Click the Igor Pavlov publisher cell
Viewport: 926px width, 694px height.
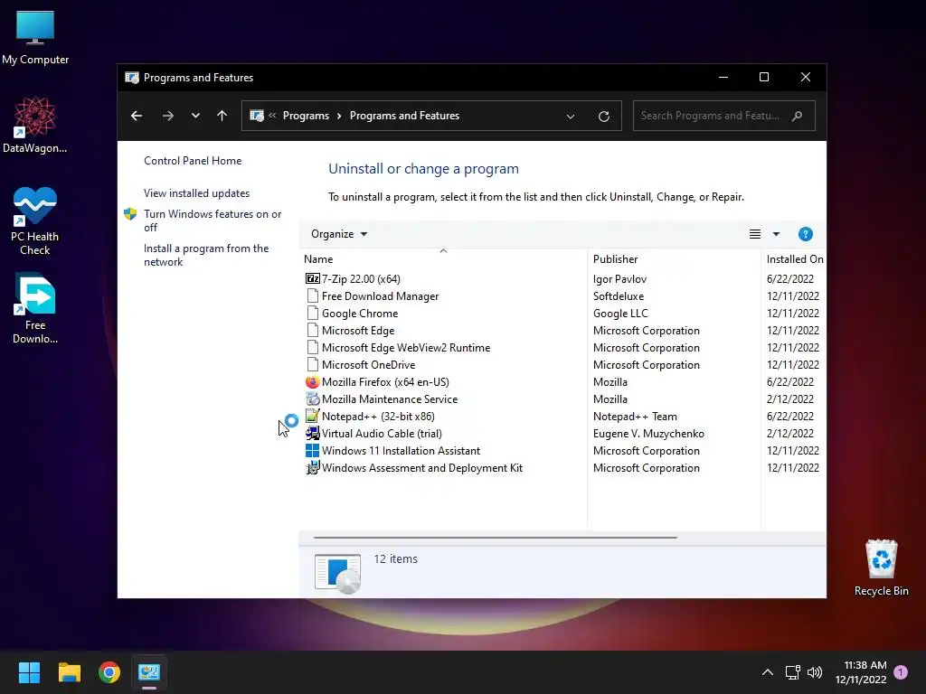(x=620, y=278)
